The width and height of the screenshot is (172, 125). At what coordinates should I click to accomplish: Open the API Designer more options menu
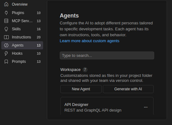point(146,107)
